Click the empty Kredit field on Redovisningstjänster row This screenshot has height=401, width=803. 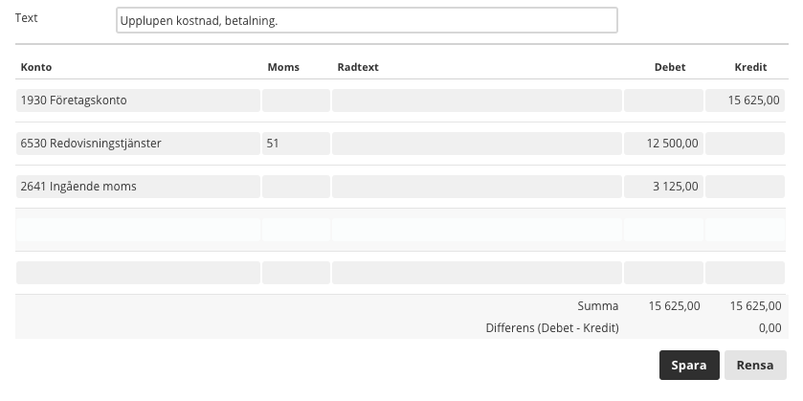pos(746,144)
